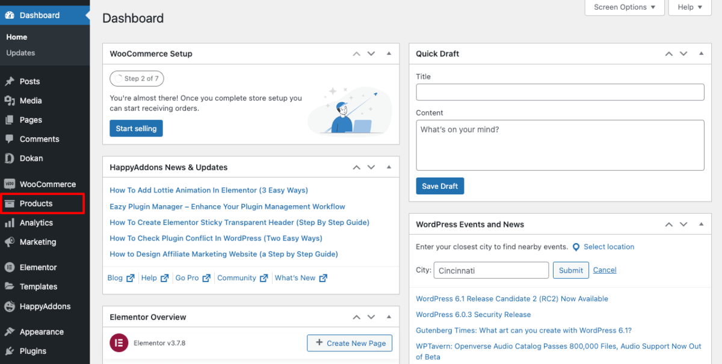The width and height of the screenshot is (722, 364).
Task: Click the Start selling button
Action: coord(136,128)
